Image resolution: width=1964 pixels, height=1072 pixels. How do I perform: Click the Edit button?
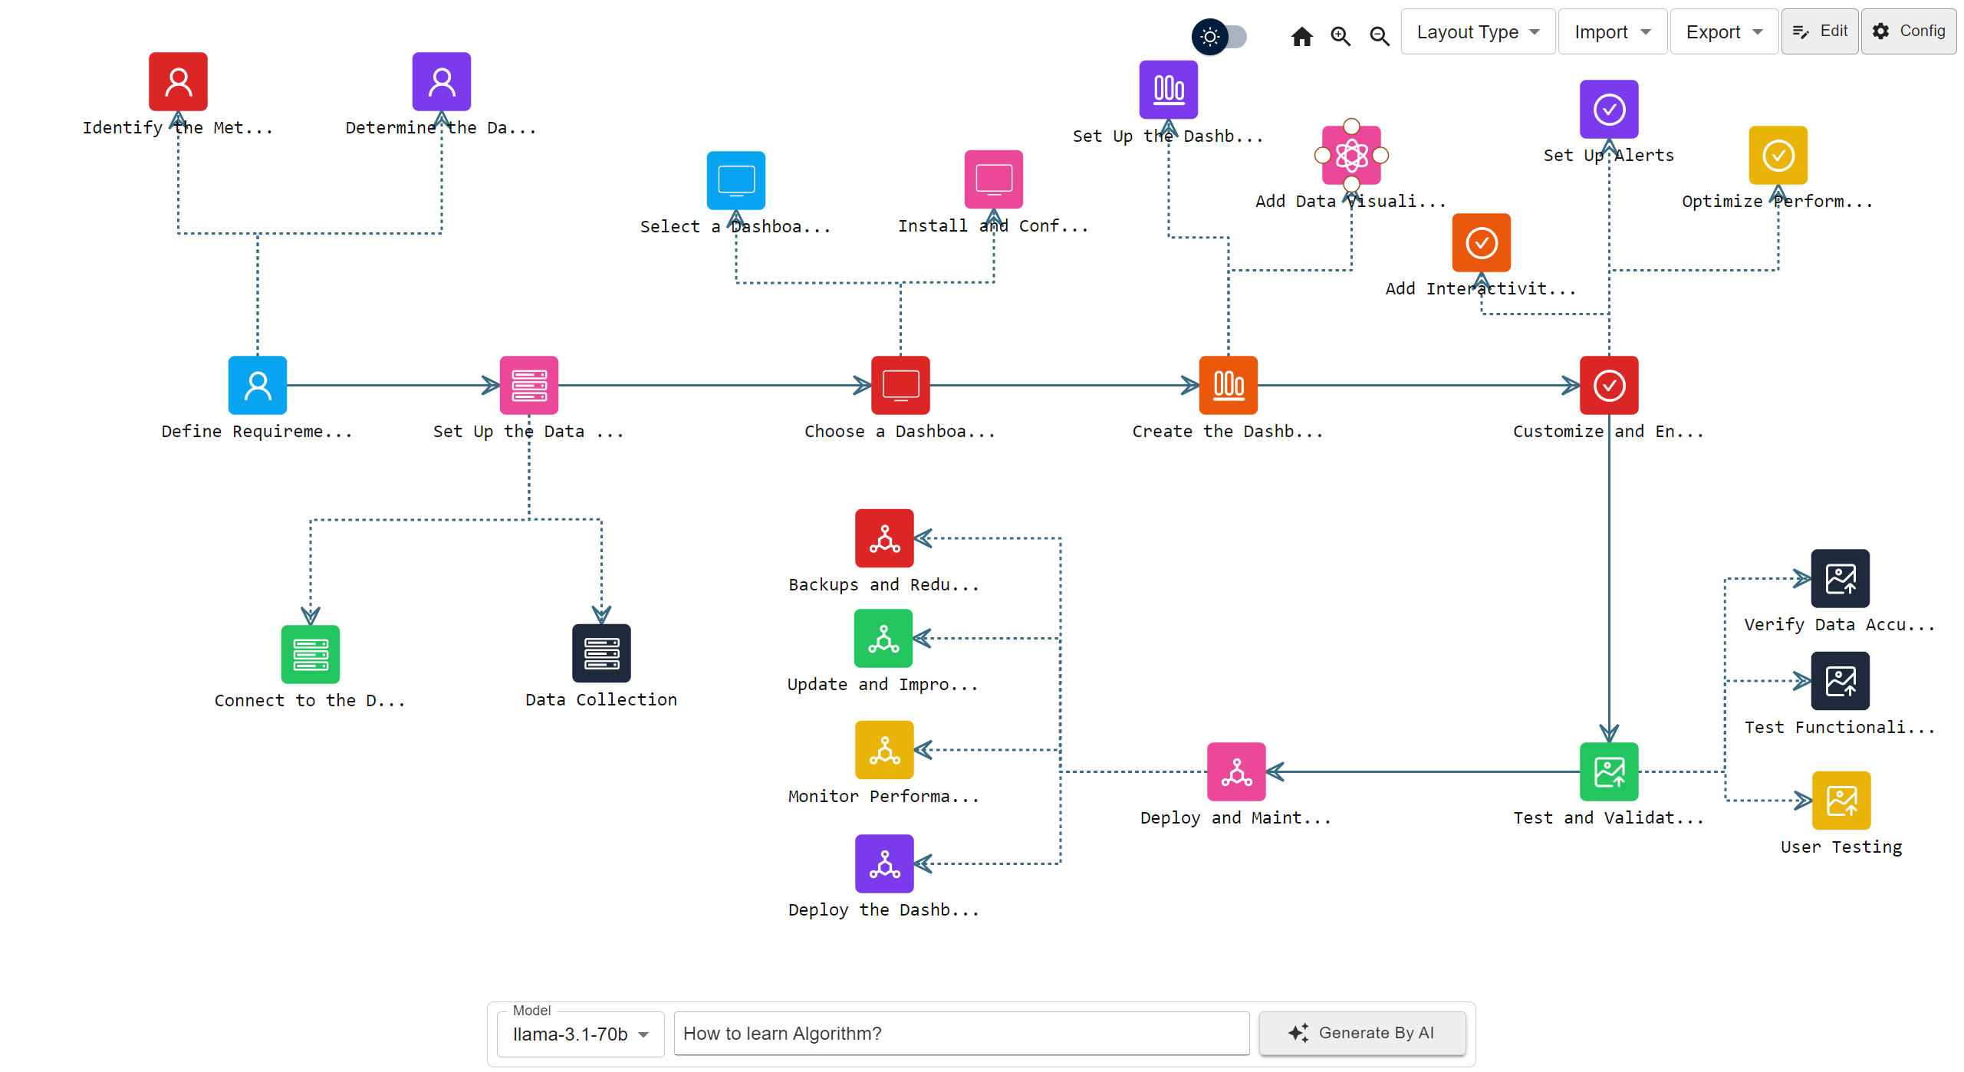coord(1820,31)
